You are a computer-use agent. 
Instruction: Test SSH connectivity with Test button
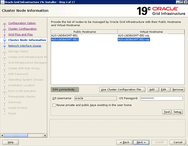[167, 112]
